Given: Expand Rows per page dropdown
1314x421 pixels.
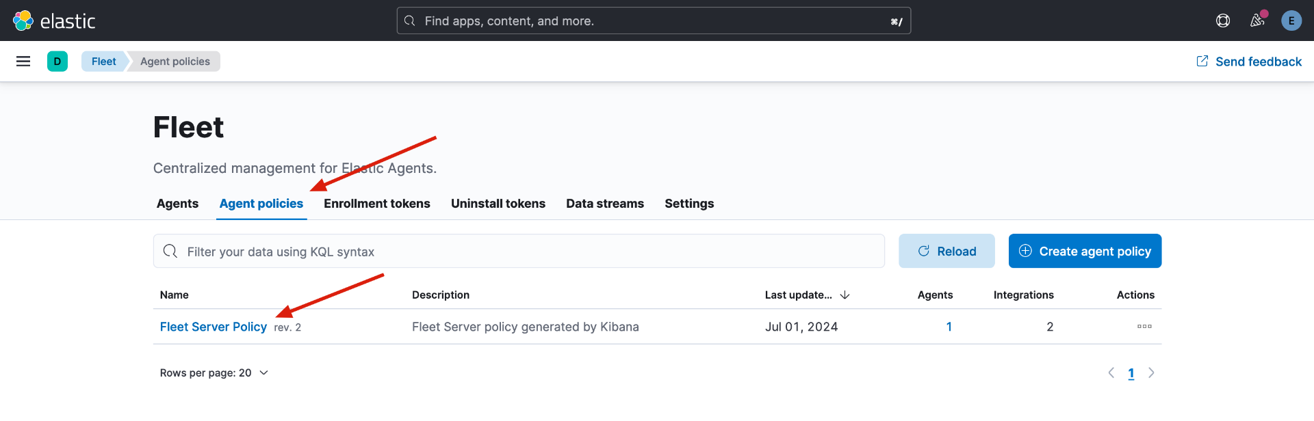Looking at the screenshot, I should click(x=214, y=373).
